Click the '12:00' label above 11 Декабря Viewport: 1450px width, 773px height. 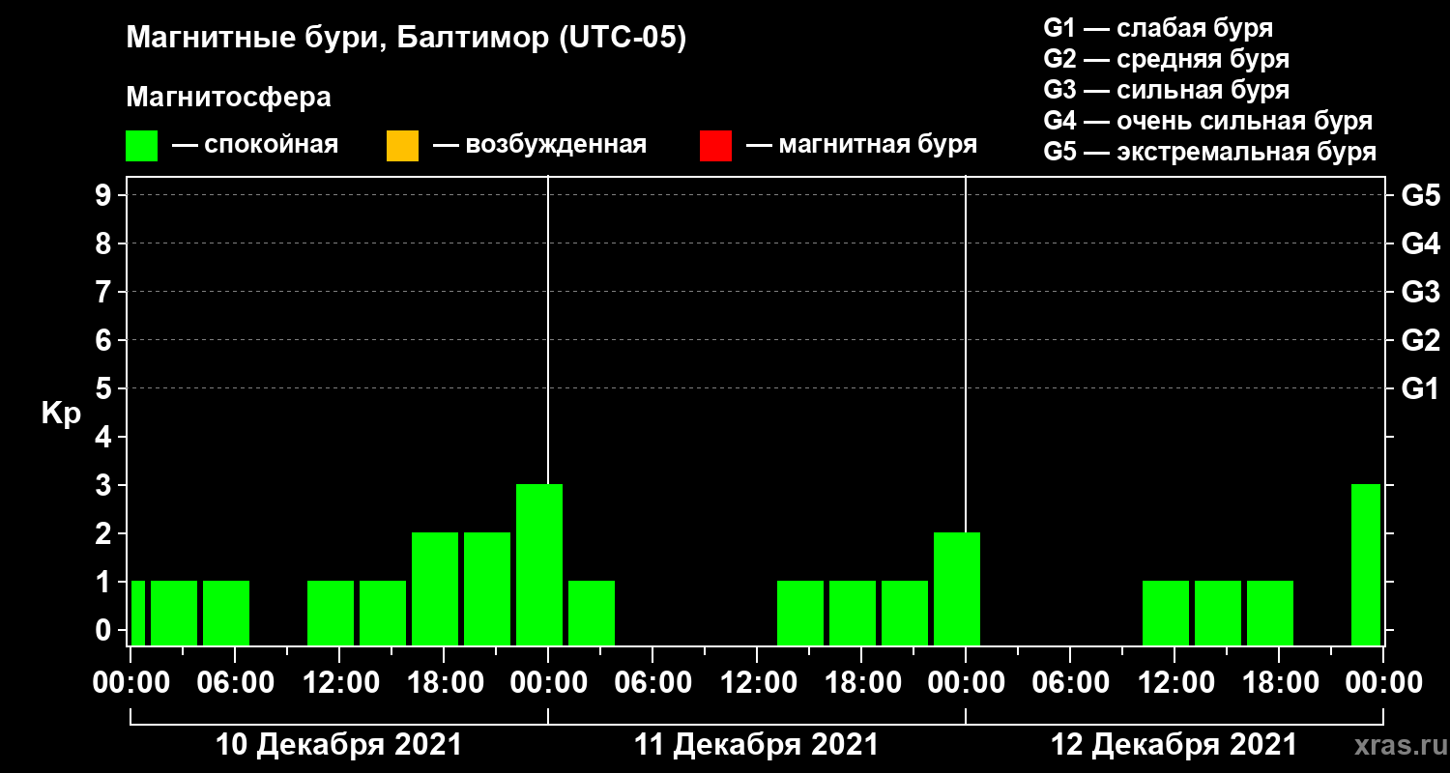tap(757, 682)
